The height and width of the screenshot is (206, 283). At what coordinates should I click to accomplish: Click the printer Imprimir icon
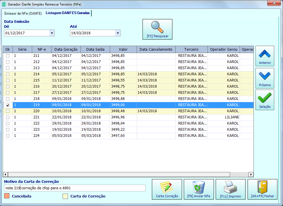230,187
